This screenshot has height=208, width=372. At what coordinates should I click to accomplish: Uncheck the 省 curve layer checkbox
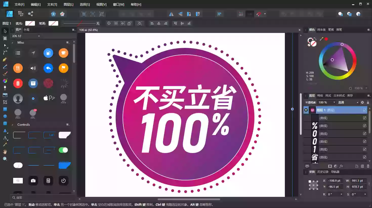point(364,157)
